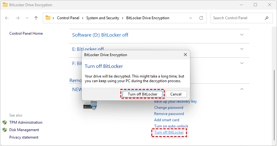Screen dimensions: 277x146
Task: Click the Disk Management shield icon
Action: tap(5, 130)
